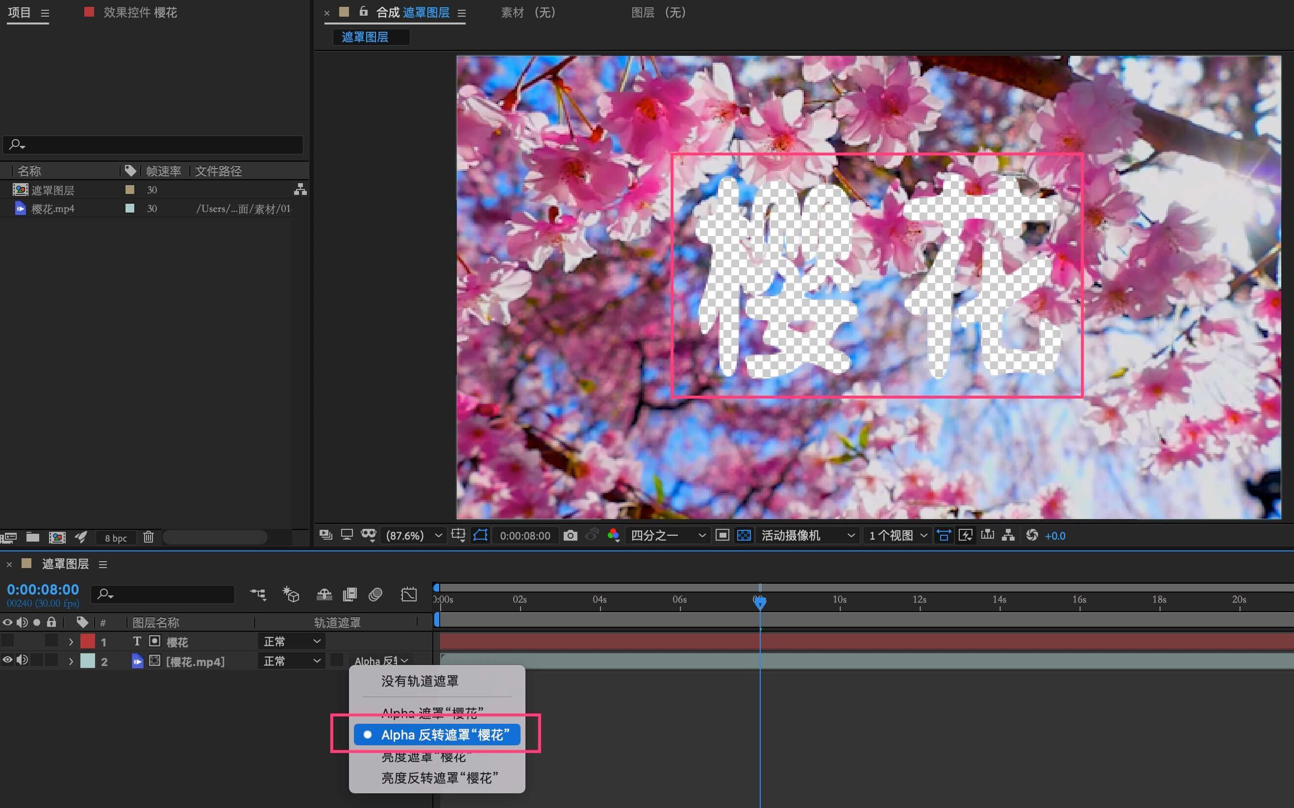Open the channel and color management icon
Viewport: 1294px width, 808px height.
[613, 535]
